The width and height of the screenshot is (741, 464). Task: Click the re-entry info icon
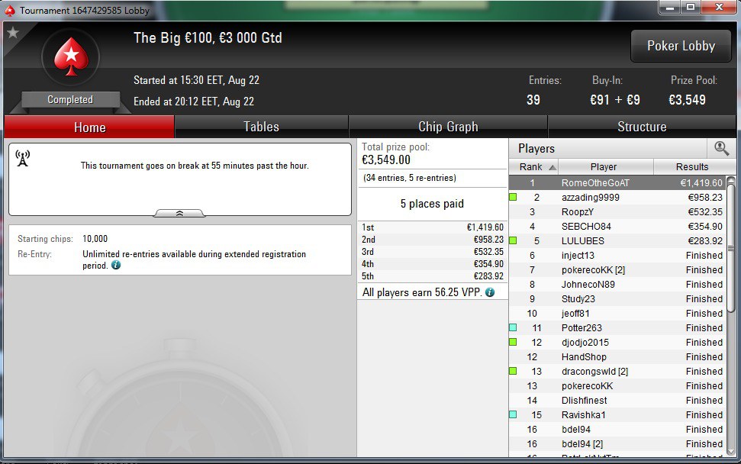click(x=116, y=265)
